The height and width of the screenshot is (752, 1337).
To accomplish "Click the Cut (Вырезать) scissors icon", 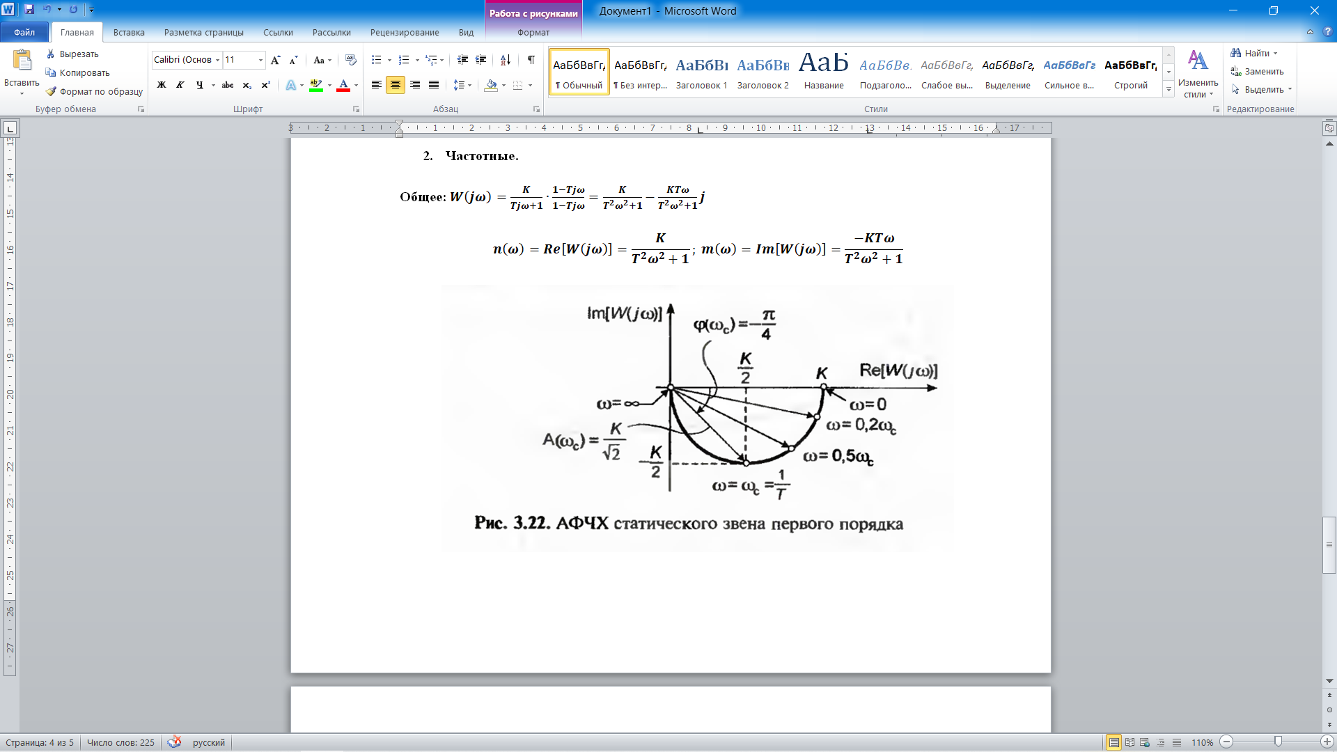I will point(51,54).
